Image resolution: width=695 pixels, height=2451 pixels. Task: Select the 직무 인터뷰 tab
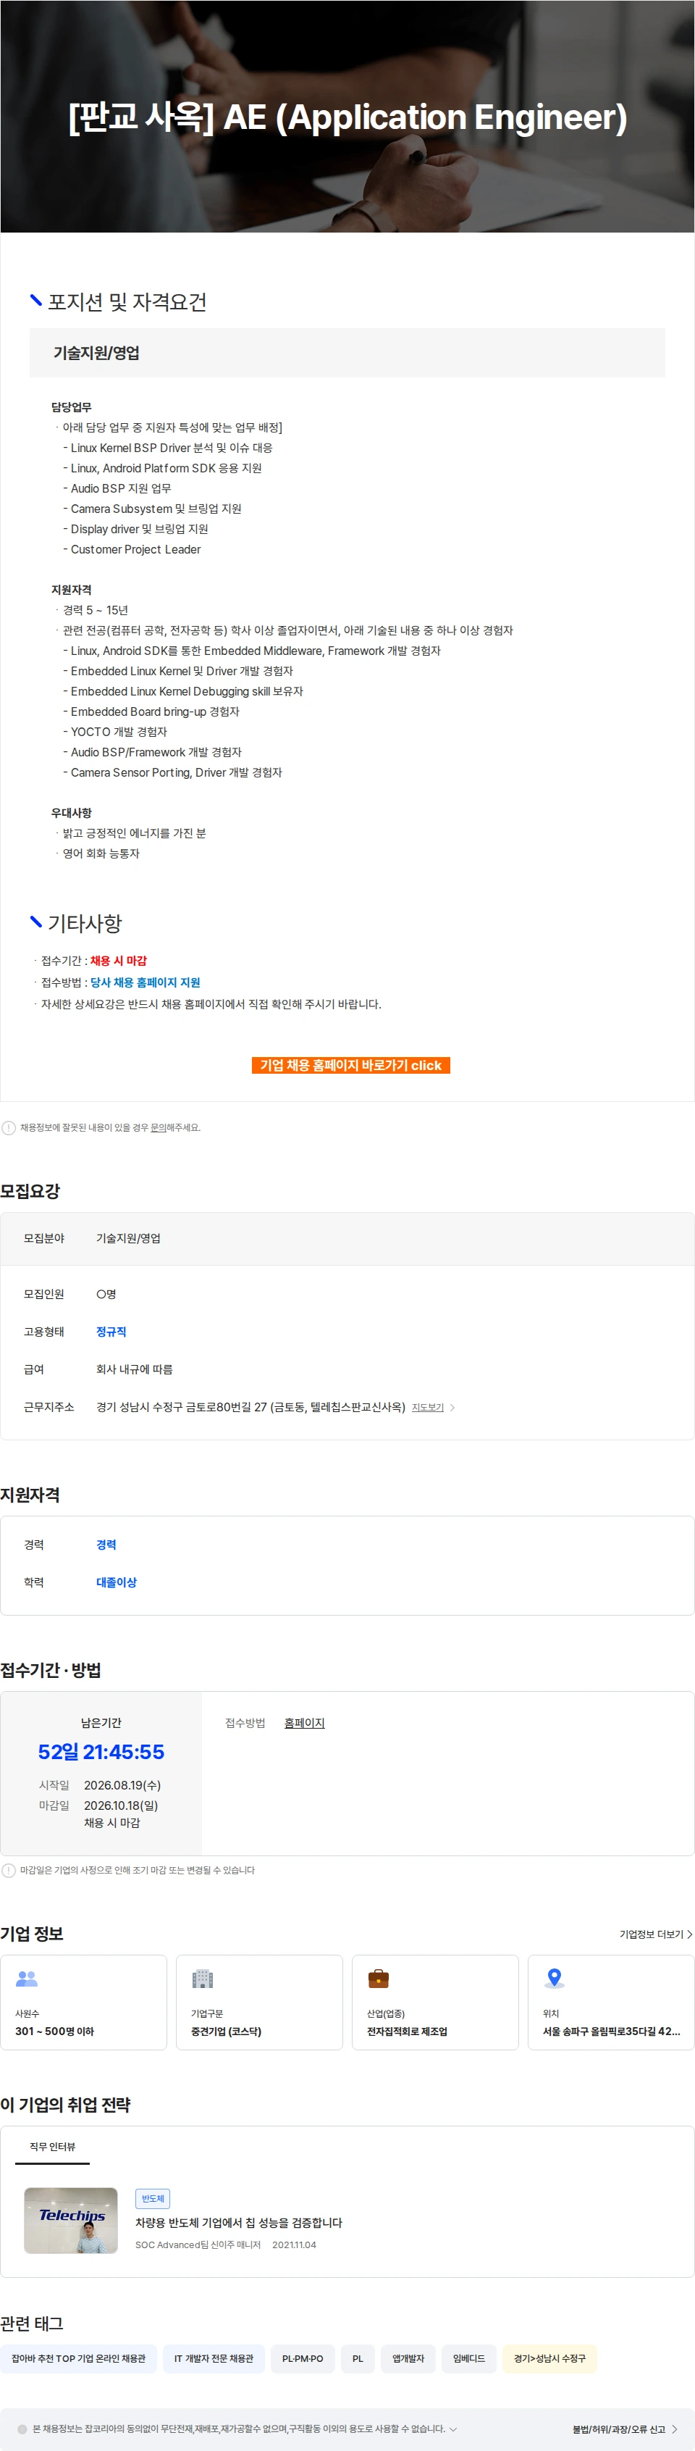pos(52,2147)
